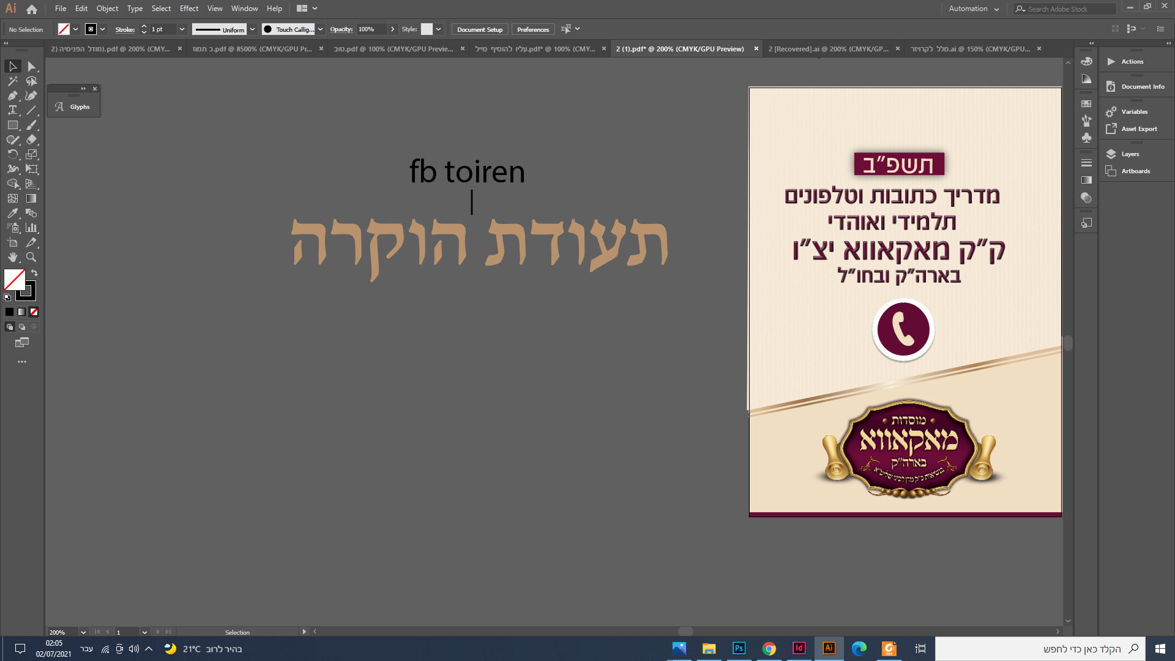The height and width of the screenshot is (661, 1175).
Task: Choose the Eyedropper tool
Action: tap(12, 213)
